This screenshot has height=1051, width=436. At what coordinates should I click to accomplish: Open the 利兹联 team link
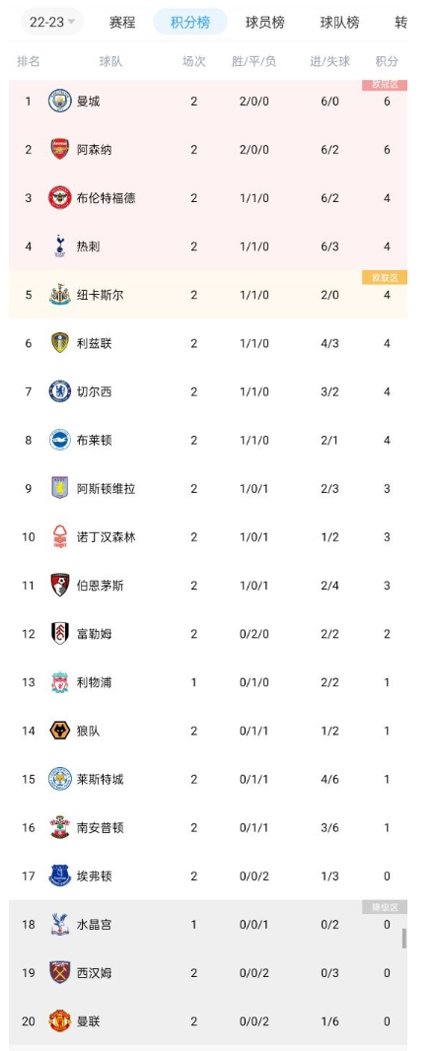95,343
